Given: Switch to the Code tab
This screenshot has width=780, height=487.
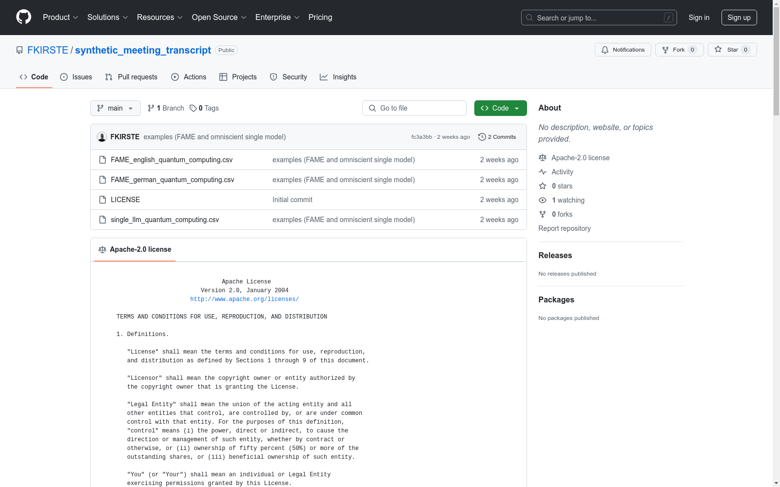Looking at the screenshot, I should (34, 77).
